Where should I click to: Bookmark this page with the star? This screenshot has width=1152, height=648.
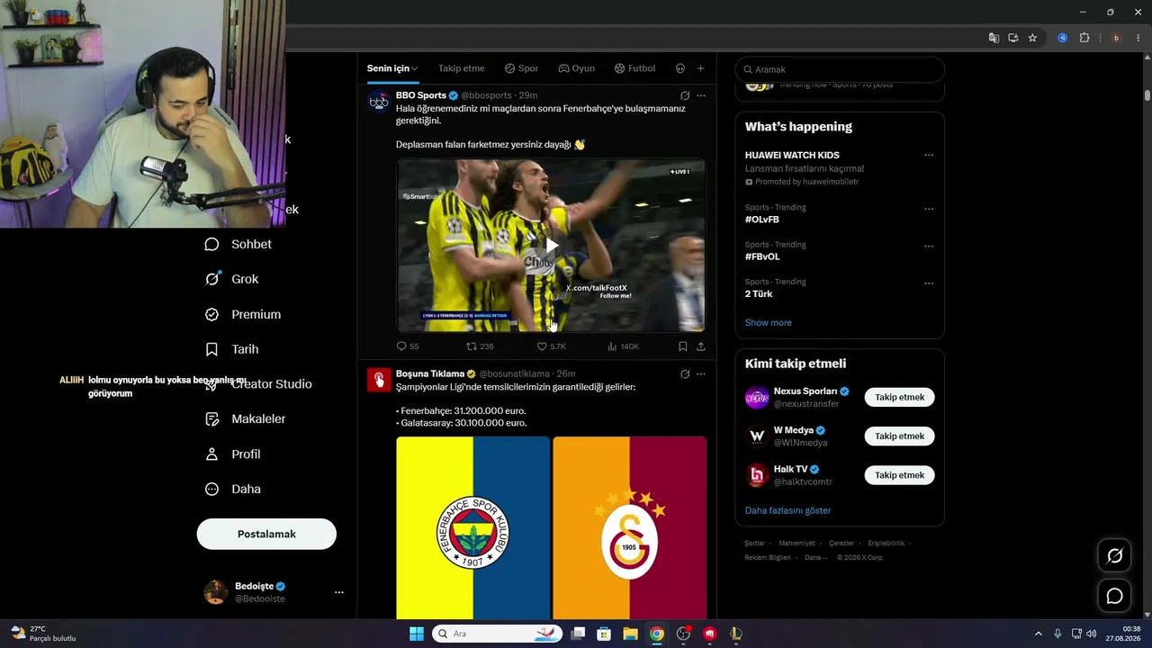(x=1032, y=38)
